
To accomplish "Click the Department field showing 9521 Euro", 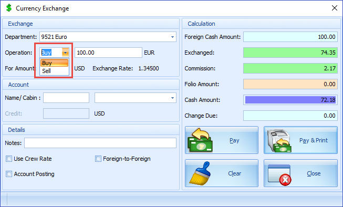I will click(108, 37).
